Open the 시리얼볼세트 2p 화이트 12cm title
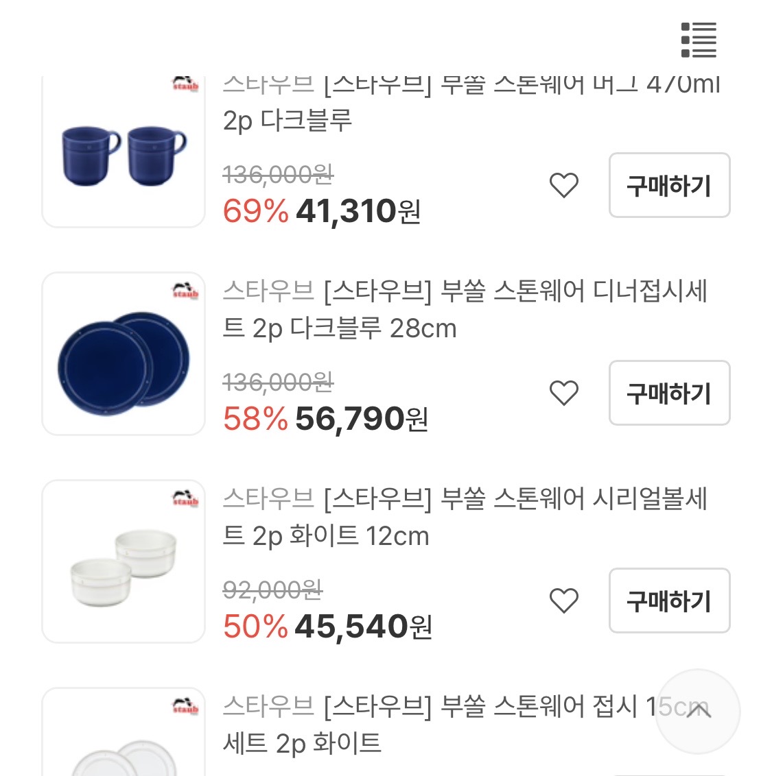 (464, 517)
